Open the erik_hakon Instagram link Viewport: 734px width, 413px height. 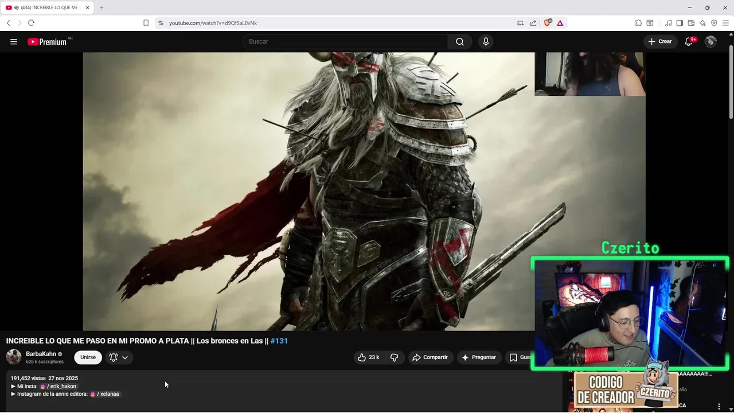coord(58,387)
